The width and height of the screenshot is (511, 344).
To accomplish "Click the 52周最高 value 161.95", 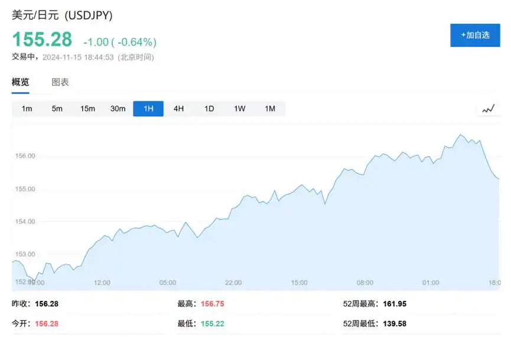I will pos(395,304).
